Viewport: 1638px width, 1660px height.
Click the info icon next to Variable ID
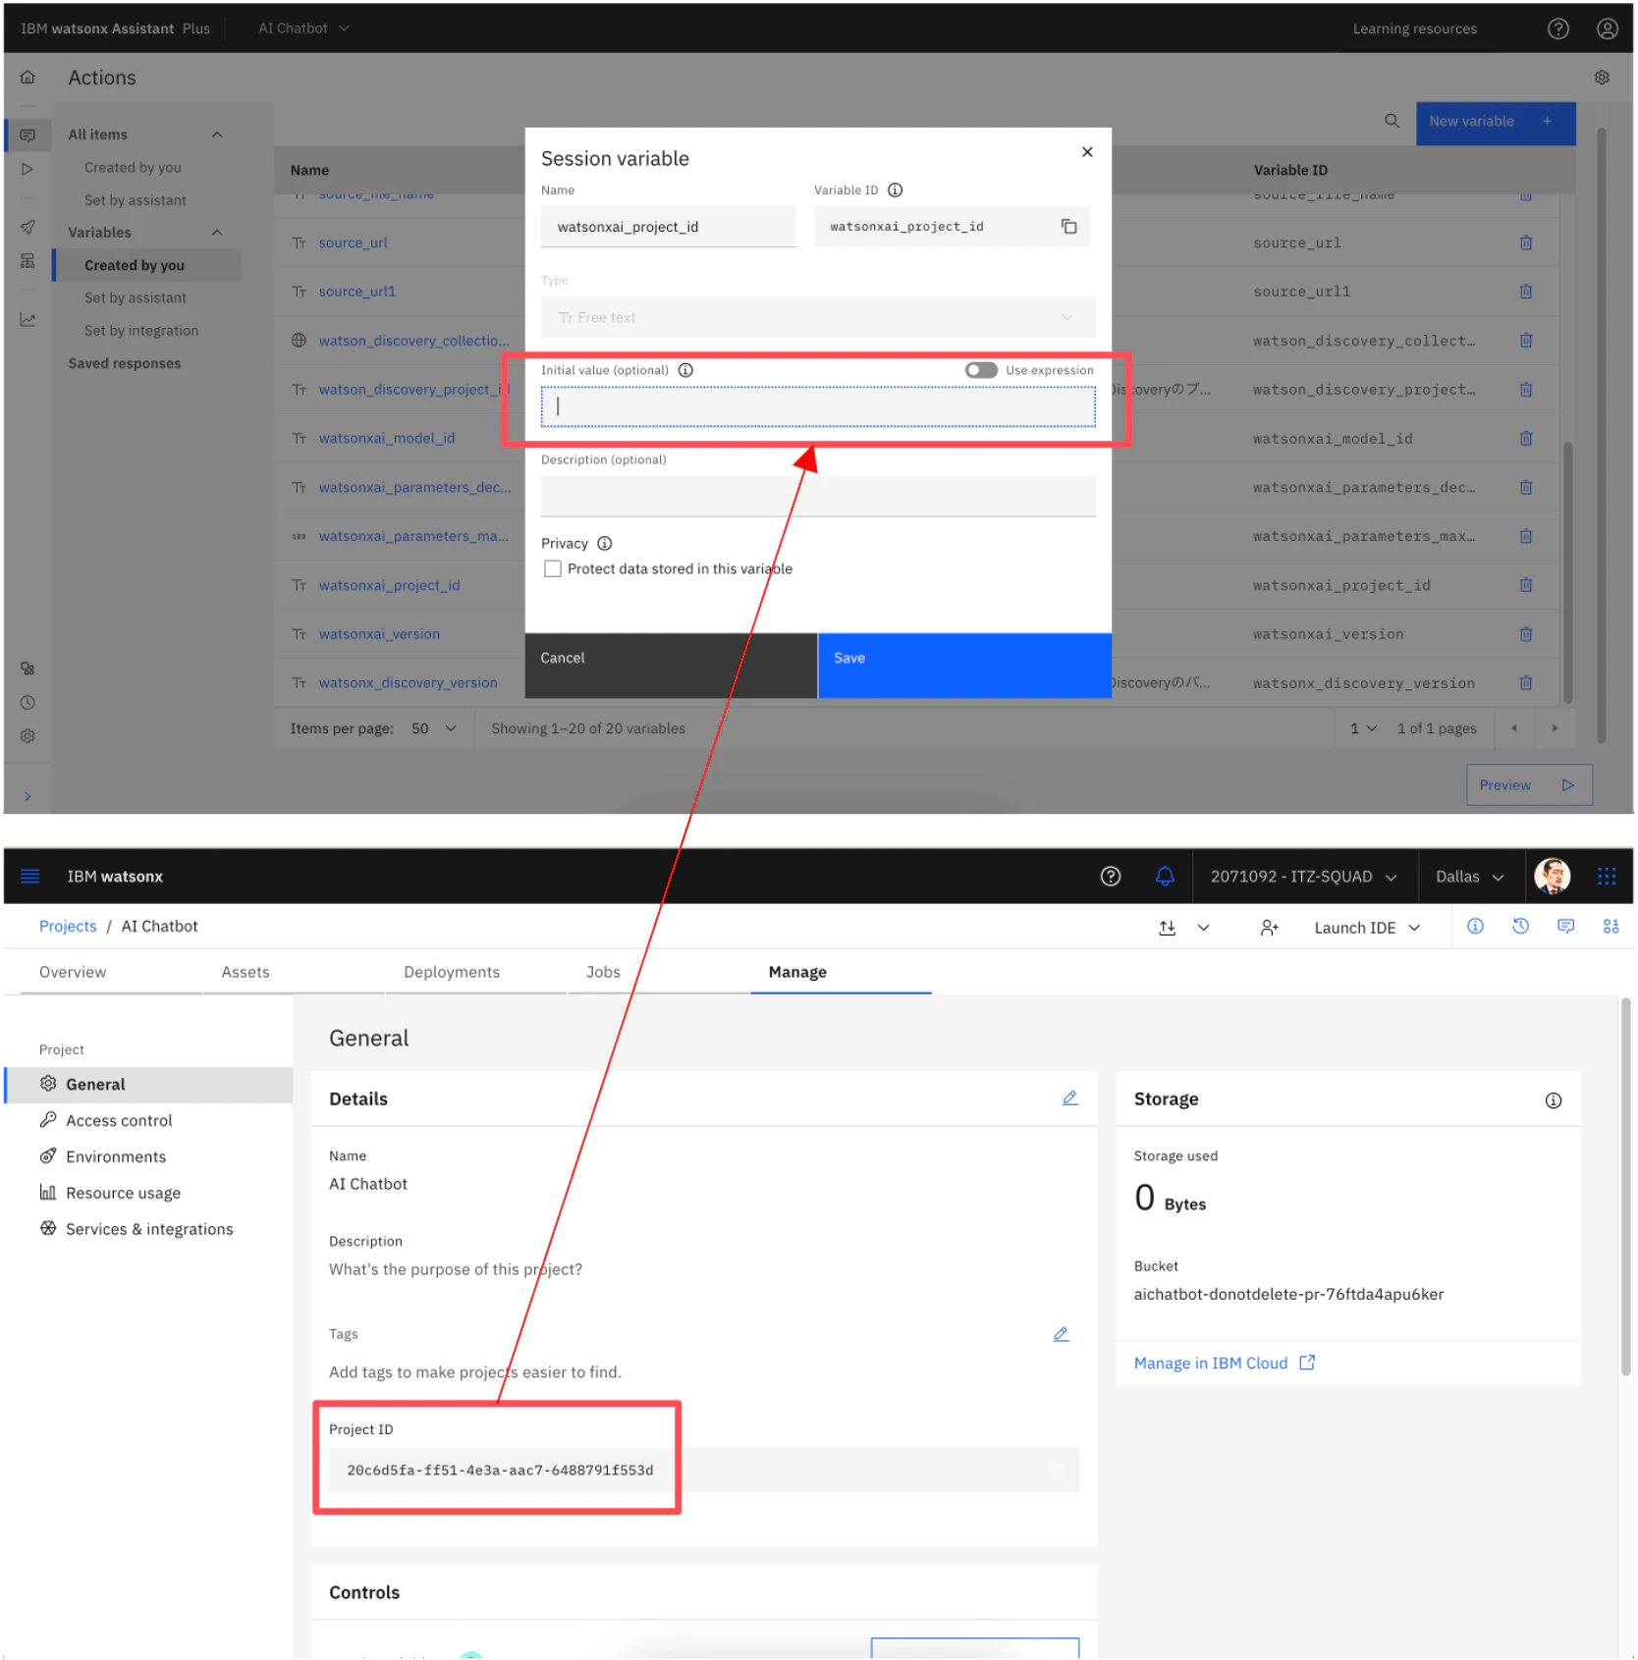pos(895,190)
